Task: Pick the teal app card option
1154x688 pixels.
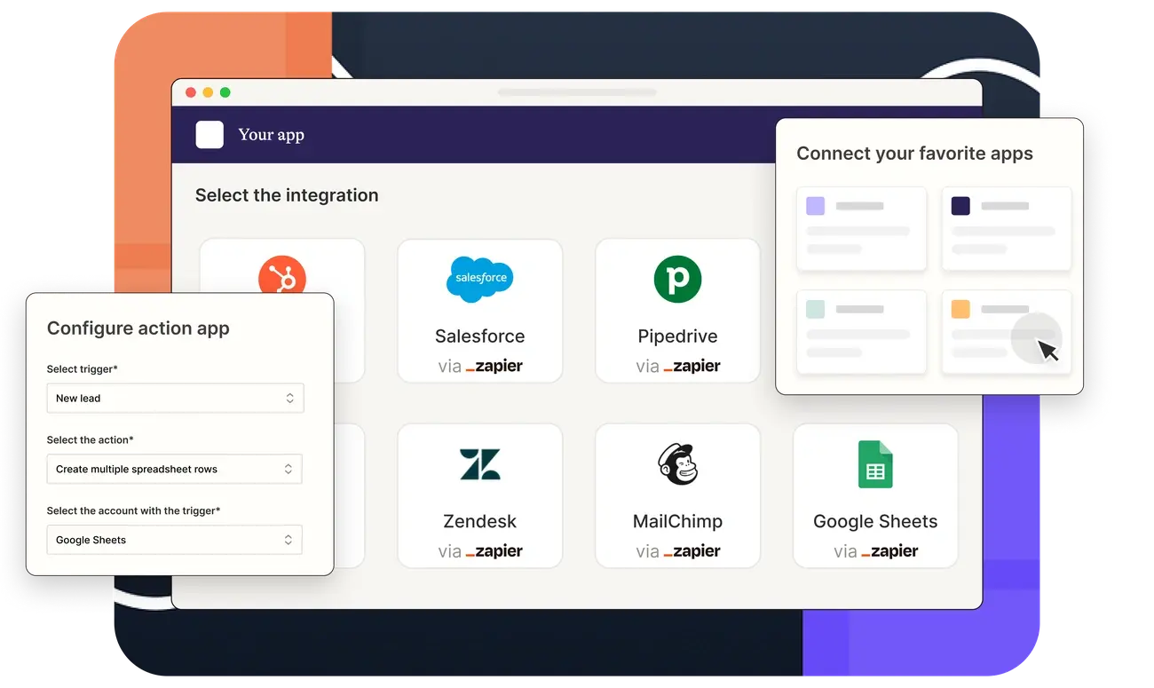Action: click(861, 332)
